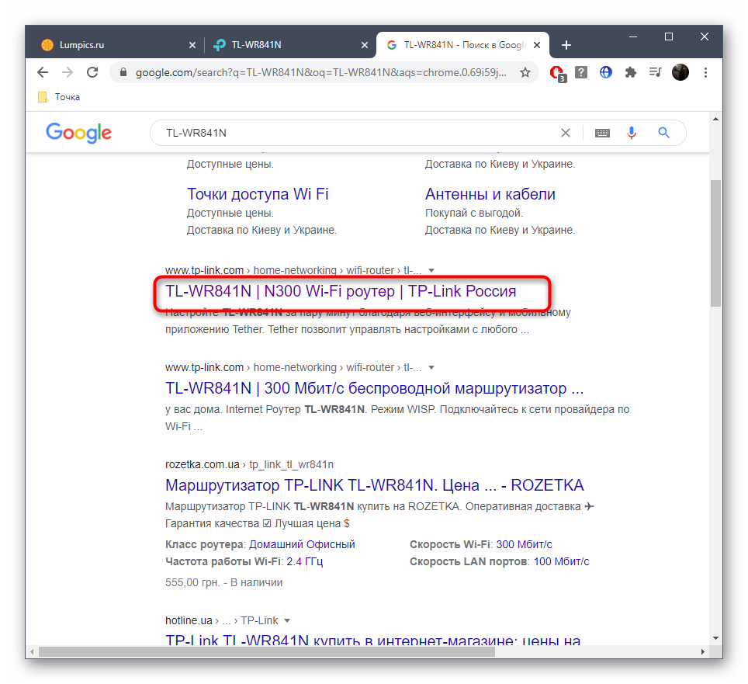Image resolution: width=748 pixels, height=684 pixels.
Task: Select the TL-WR841N Google search tab
Action: tap(462, 45)
